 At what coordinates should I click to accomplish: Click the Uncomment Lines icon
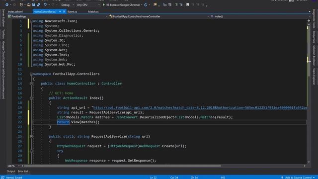pyautogui.click(x=170, y=4)
